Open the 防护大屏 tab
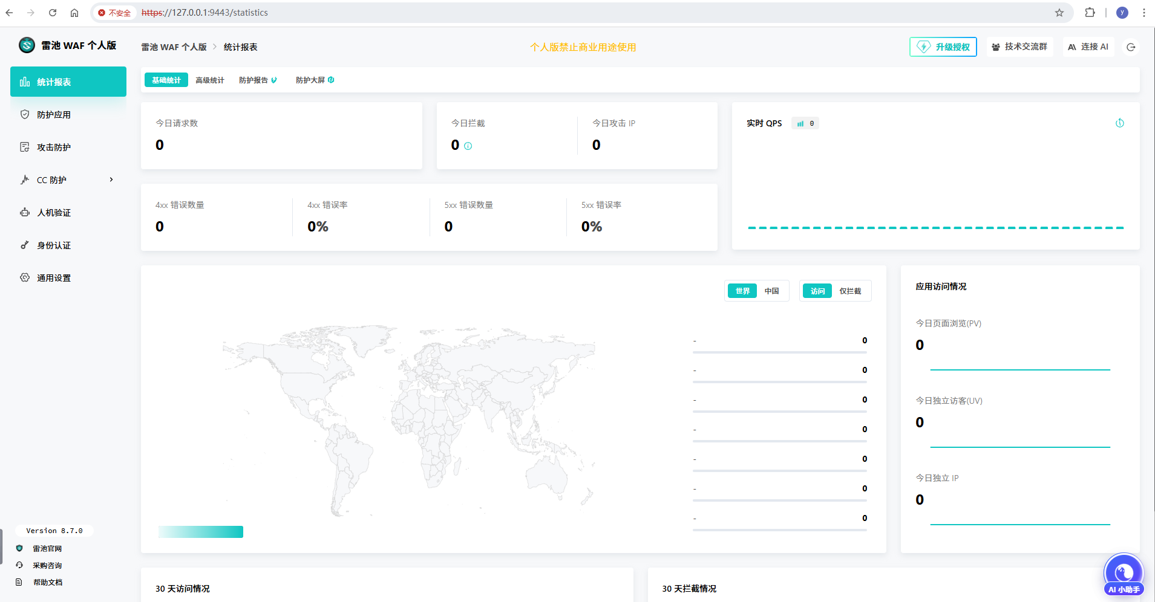Viewport: 1155px width, 602px height. point(315,80)
